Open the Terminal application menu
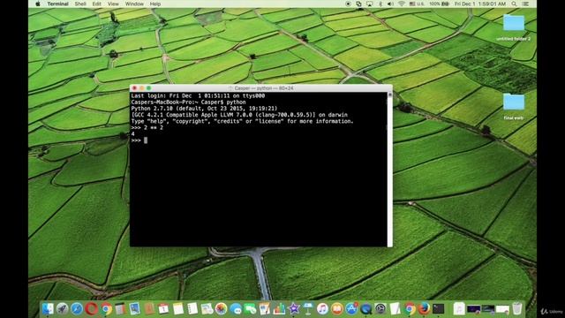This screenshot has width=565, height=318. 57,4
